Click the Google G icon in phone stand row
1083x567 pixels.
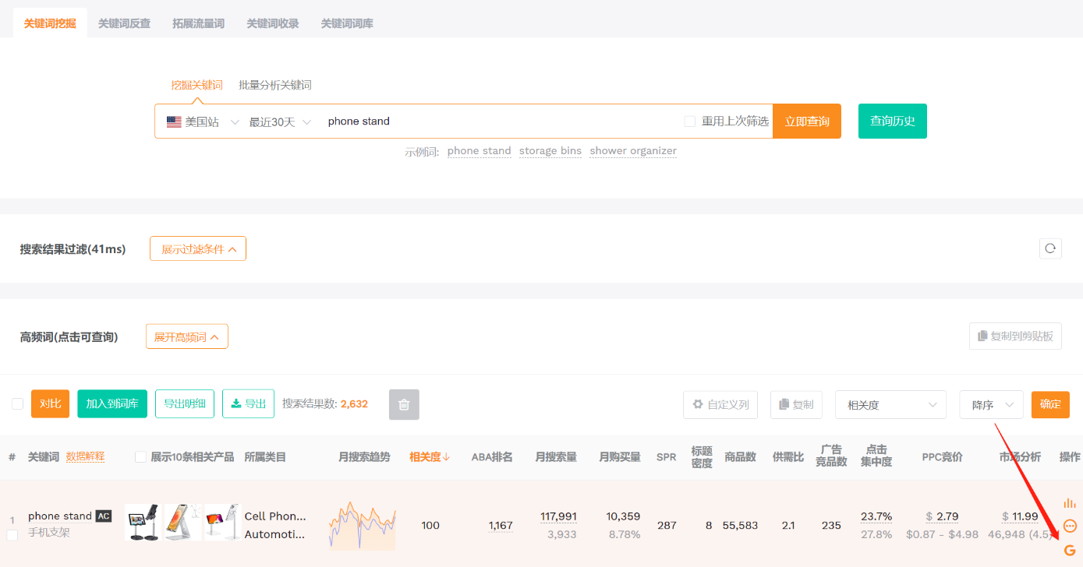[x=1070, y=550]
